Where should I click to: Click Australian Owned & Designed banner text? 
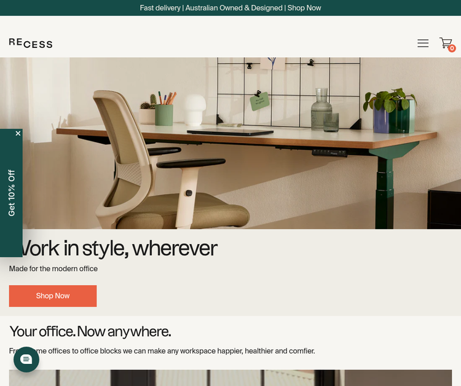click(x=234, y=8)
